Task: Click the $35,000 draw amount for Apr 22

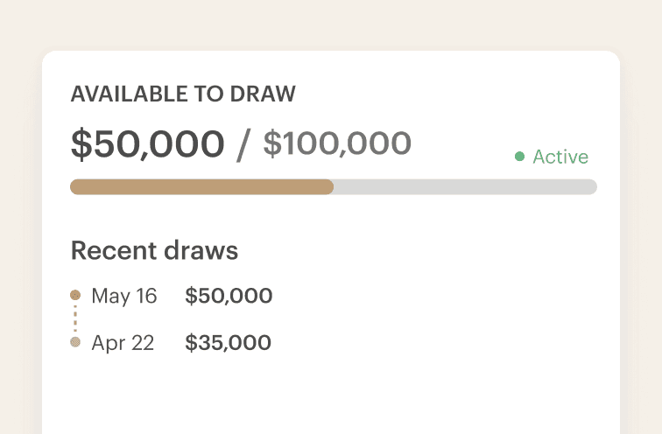Action: tap(228, 342)
